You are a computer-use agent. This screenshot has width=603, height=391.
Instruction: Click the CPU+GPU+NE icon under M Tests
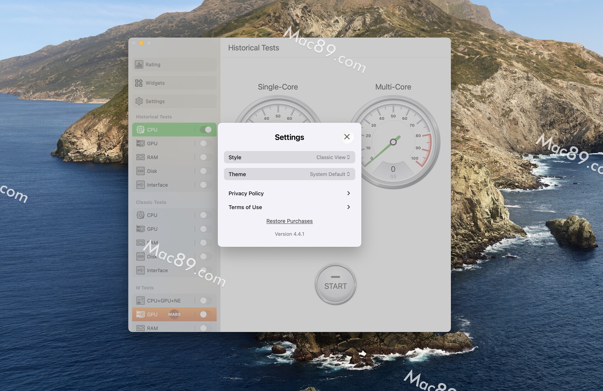[140, 301]
